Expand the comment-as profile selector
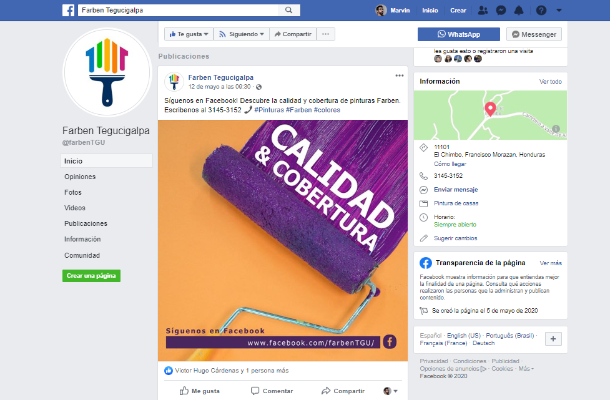Viewport: 610px width, 400px height. (391, 391)
